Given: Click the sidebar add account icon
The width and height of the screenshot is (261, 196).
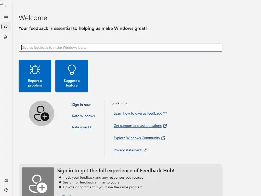Looking at the screenshot, I should click(6, 180).
